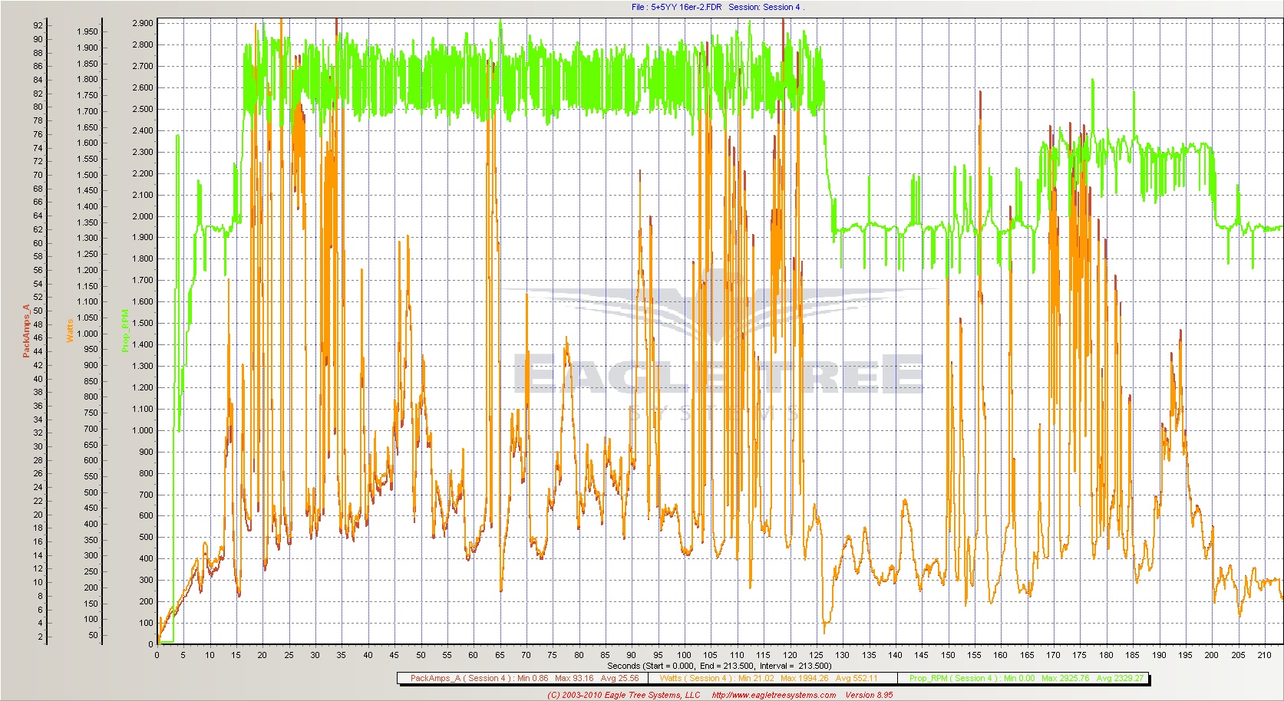Viewport: 1284px width, 701px height.
Task: Click the Version 8.95 text
Action: (x=869, y=695)
